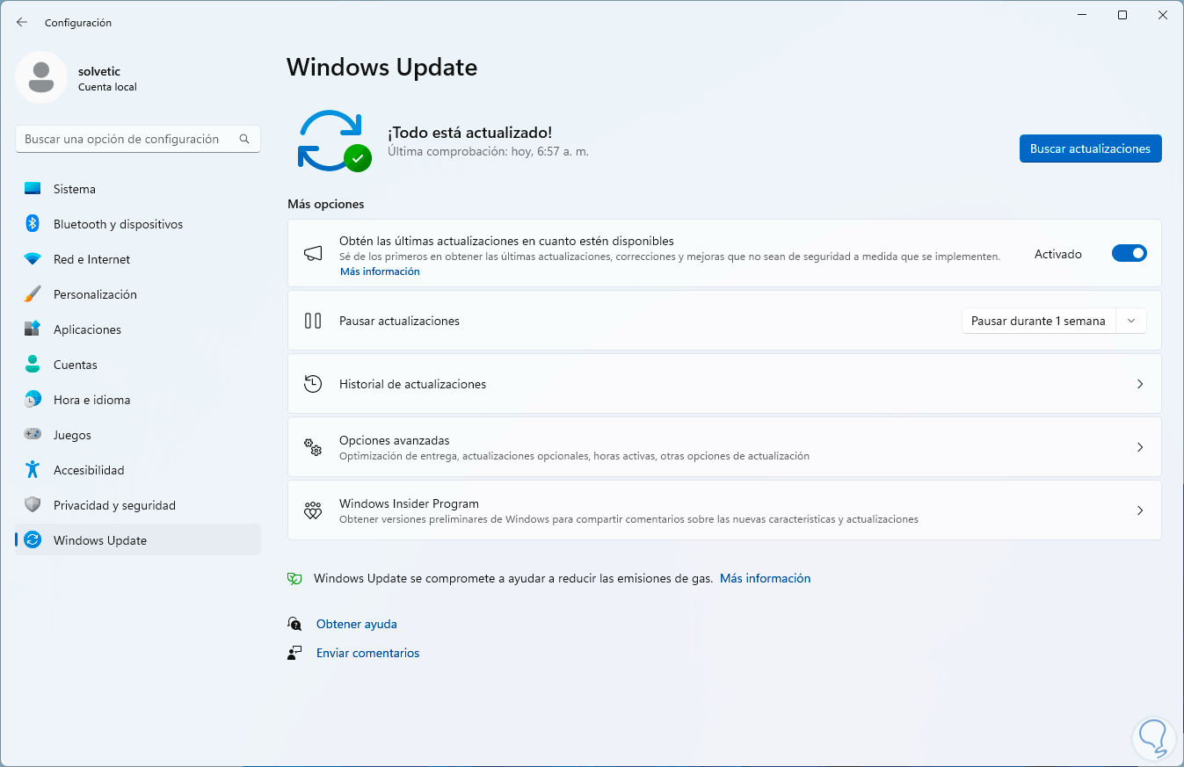The width and height of the screenshot is (1184, 767).
Task: Click the gears icon for Opciones avanzadas
Action: pos(313,447)
